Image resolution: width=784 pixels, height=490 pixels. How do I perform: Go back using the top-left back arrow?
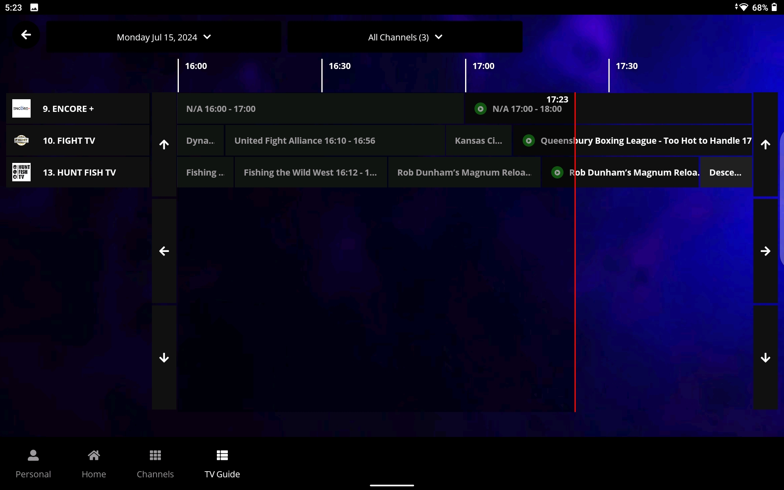[x=26, y=35]
